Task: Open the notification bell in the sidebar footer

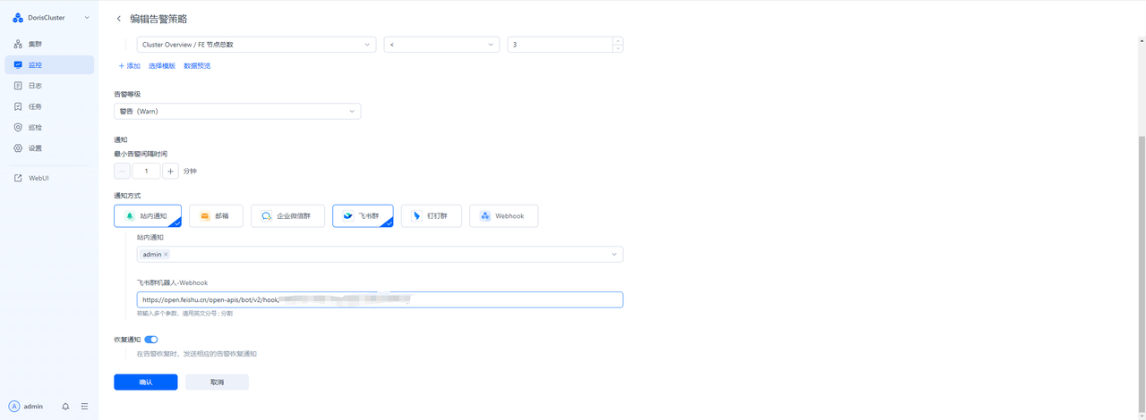Action: coord(65,407)
